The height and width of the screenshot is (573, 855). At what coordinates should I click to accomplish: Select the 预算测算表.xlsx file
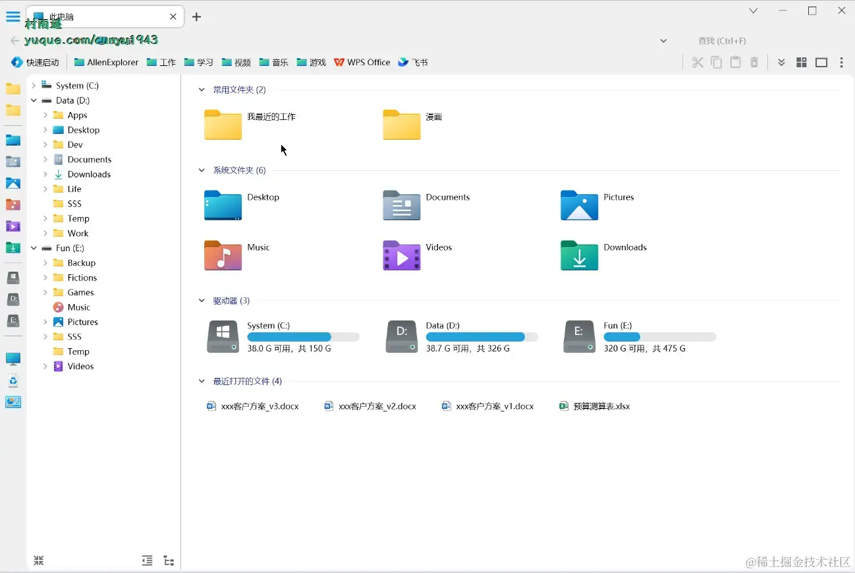click(x=595, y=406)
